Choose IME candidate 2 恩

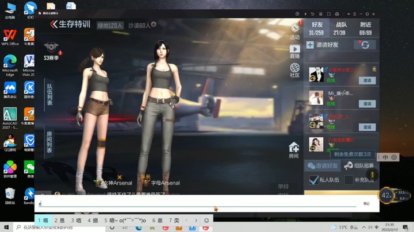[x=59, y=221]
